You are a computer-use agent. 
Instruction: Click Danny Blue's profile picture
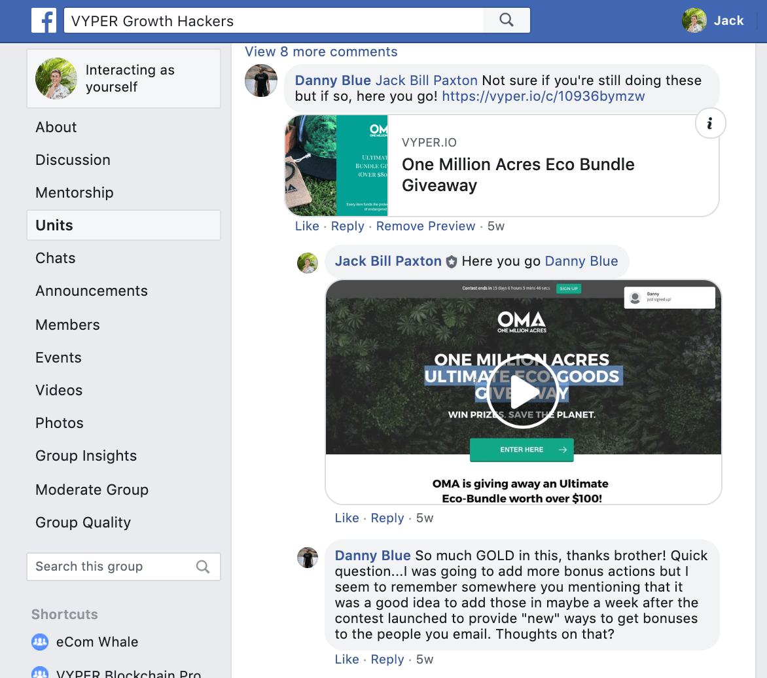[x=261, y=80]
